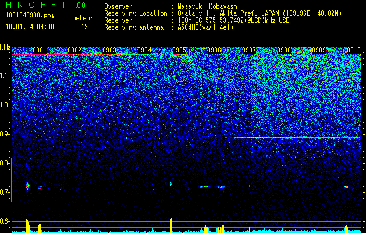Click the 'Ovserver' field label
This screenshot has height=233, width=366.
coord(118,6)
